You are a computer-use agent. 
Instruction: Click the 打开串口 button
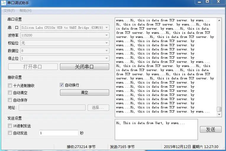tap(33, 67)
